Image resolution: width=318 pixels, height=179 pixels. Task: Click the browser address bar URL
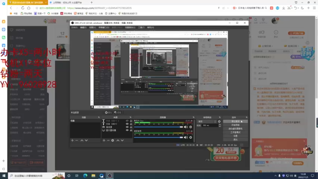click(x=99, y=8)
